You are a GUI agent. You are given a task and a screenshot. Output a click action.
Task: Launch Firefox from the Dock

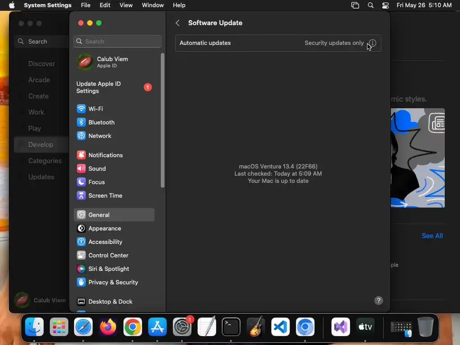coord(108,327)
